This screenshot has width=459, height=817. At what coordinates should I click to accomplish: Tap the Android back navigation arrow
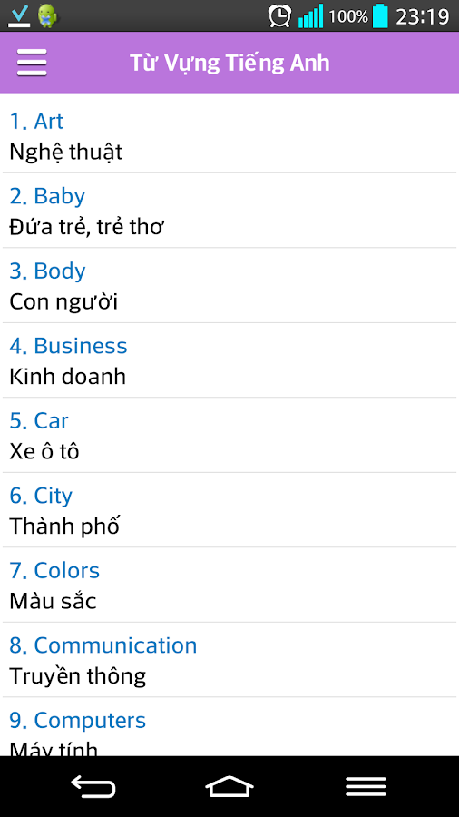[93, 786]
